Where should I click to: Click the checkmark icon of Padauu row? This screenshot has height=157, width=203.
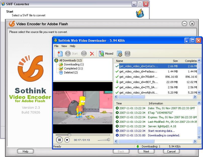(117, 71)
